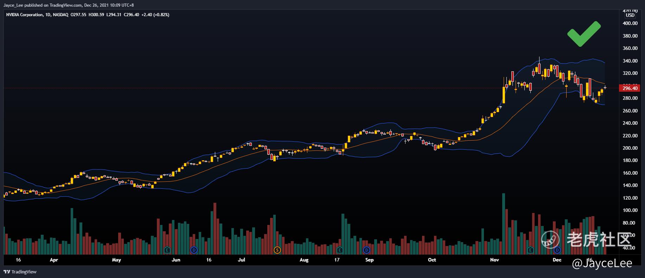Screen dimensions: 645x278
Task: Click the 320.00 price axis label
Action: click(630, 73)
